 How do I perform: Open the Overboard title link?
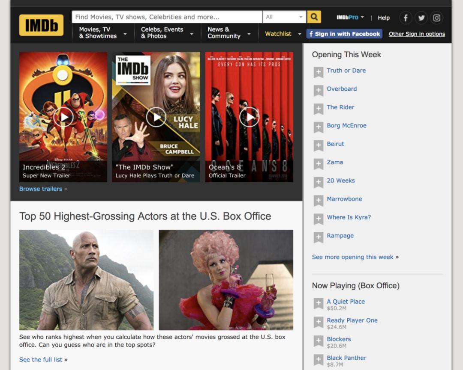point(342,89)
